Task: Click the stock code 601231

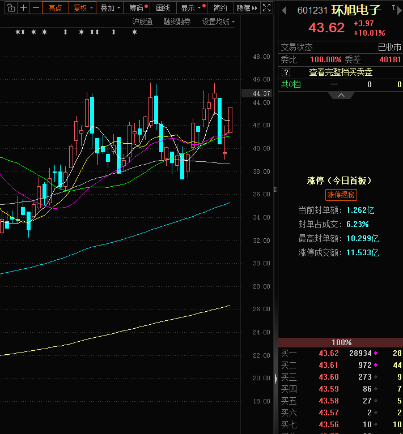Action: point(312,11)
